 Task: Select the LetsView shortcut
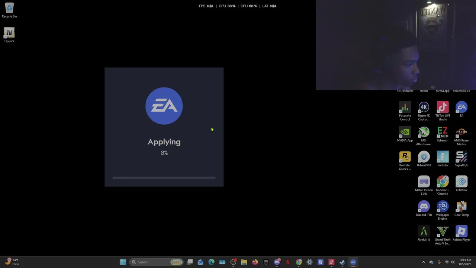point(461,184)
